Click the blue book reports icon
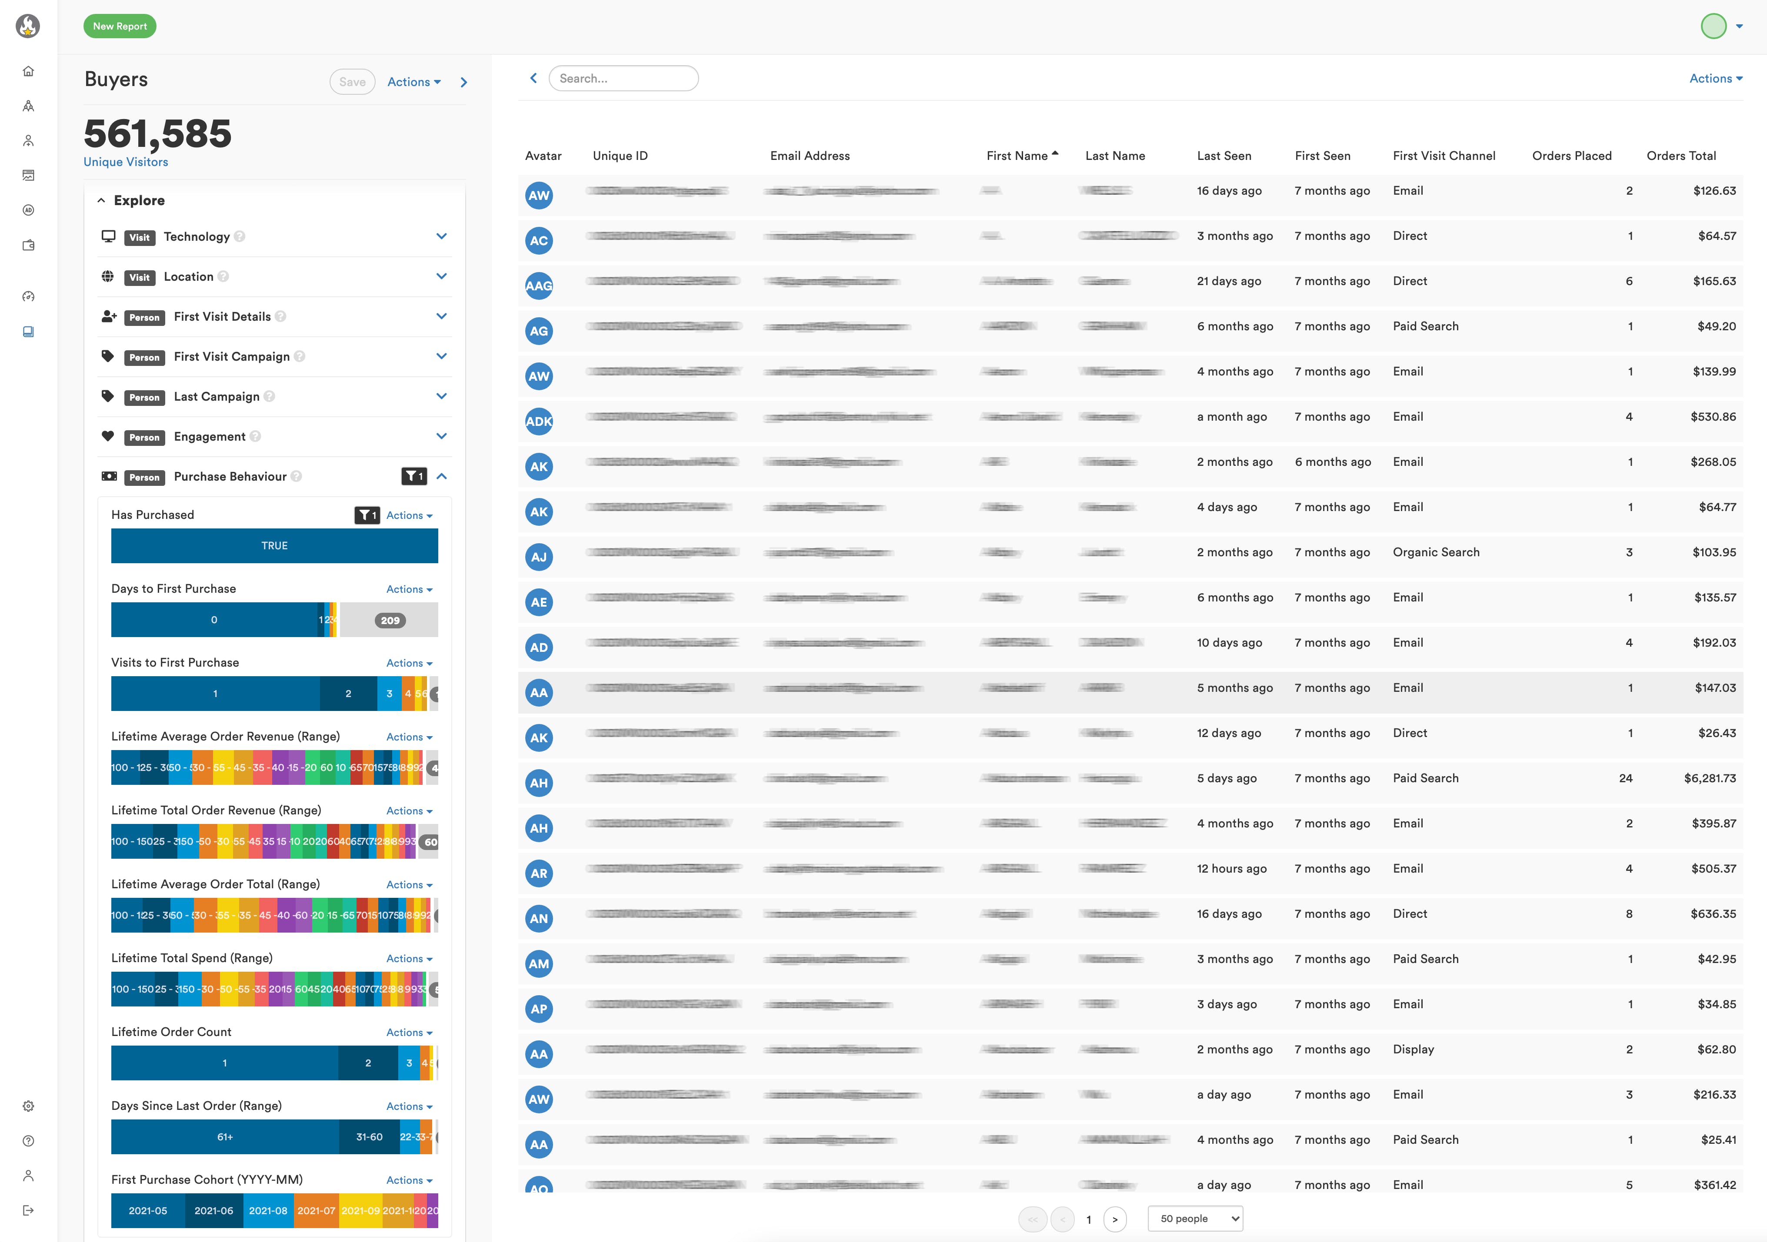 [x=28, y=332]
